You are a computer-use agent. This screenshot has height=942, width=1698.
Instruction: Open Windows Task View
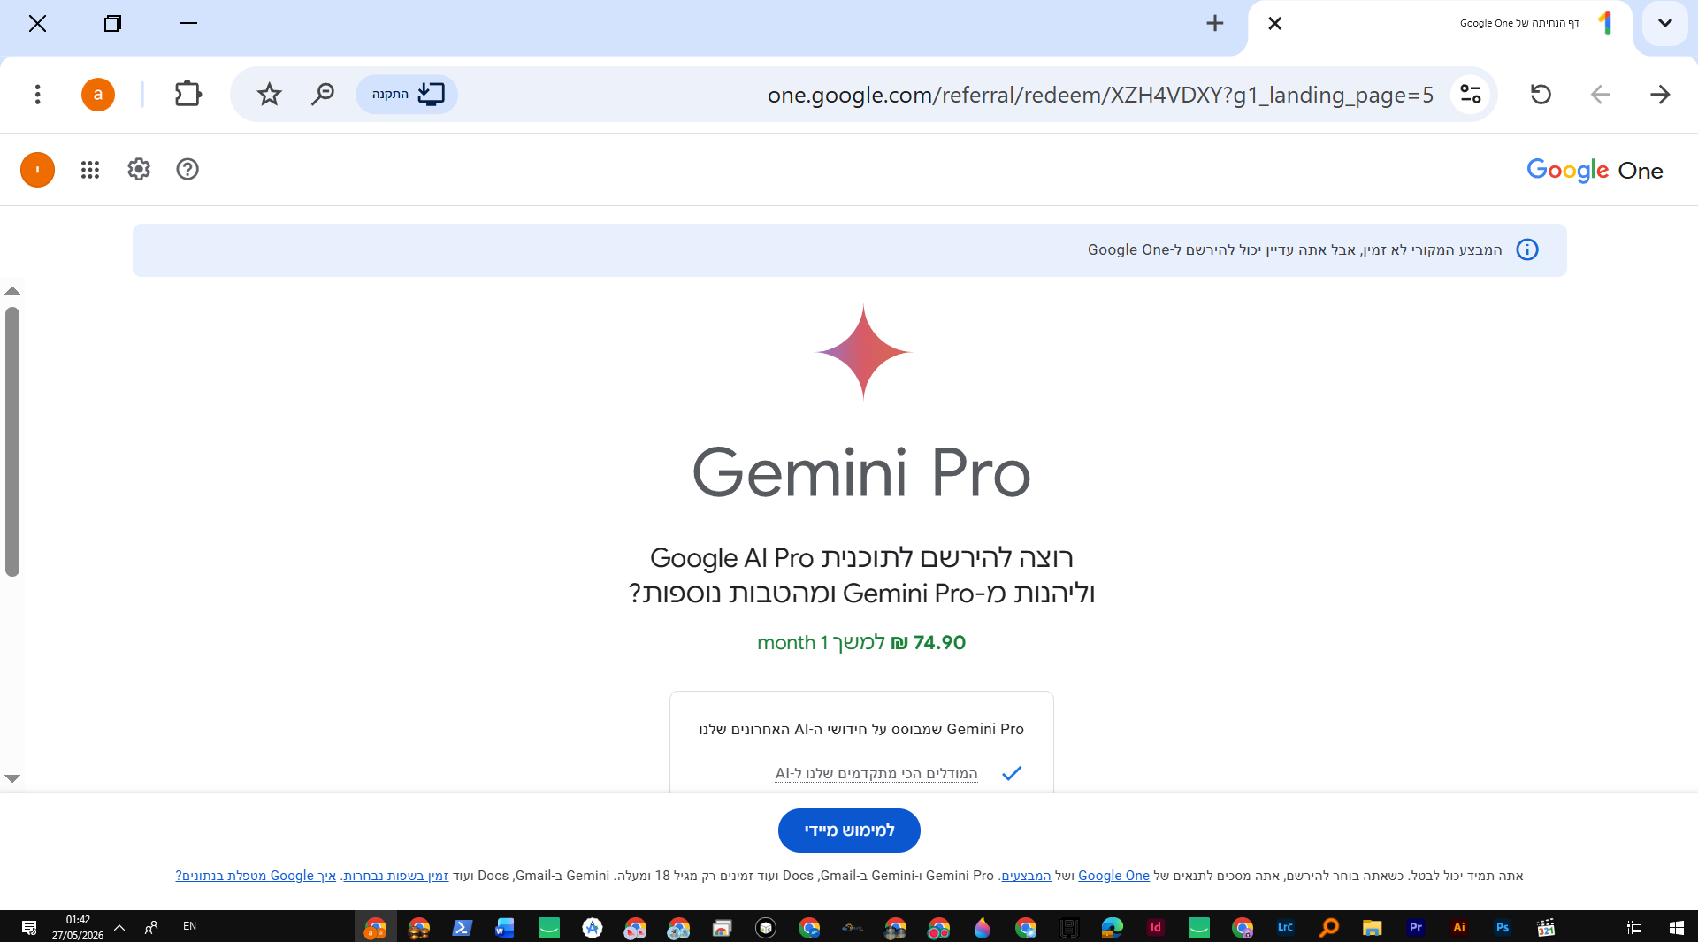point(1634,927)
